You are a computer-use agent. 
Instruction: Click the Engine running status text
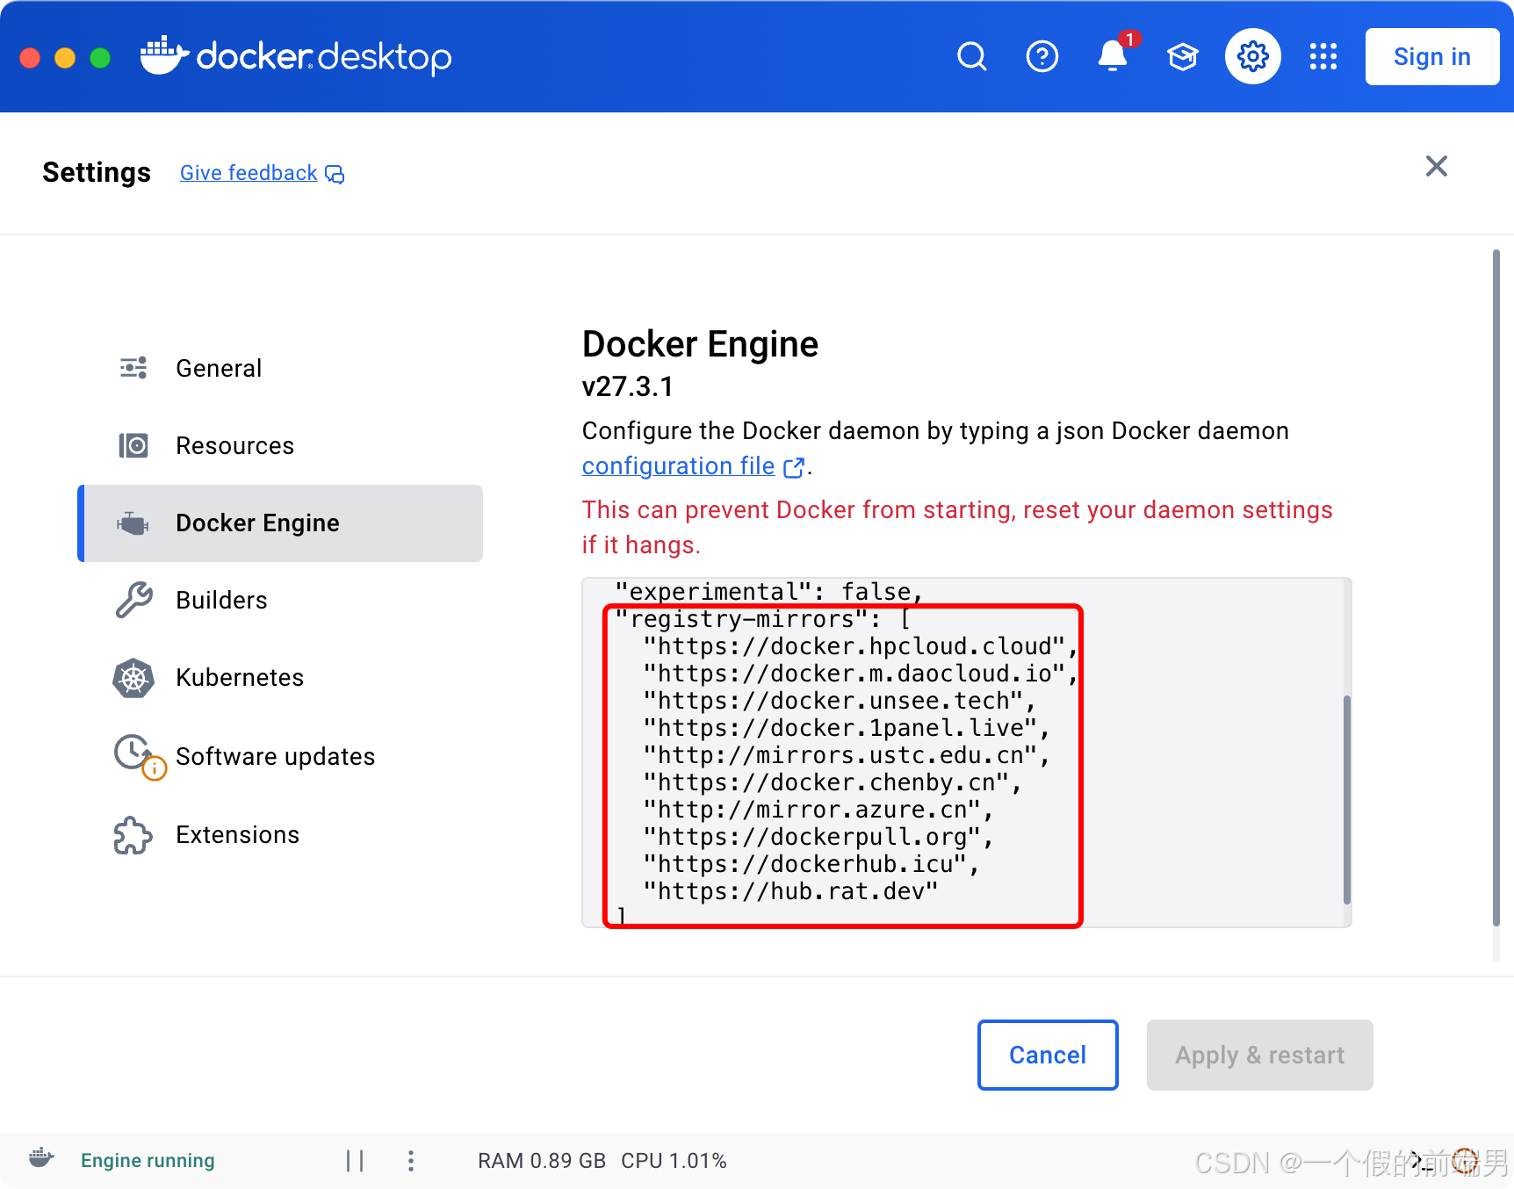click(148, 1161)
